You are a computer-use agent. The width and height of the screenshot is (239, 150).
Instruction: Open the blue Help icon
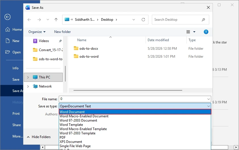206,32
